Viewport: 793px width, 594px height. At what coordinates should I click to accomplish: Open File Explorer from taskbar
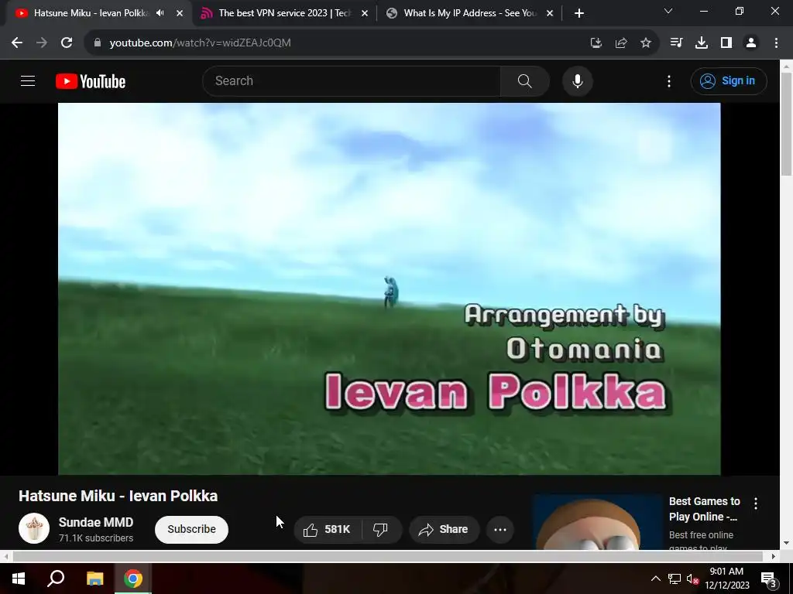tap(94, 579)
